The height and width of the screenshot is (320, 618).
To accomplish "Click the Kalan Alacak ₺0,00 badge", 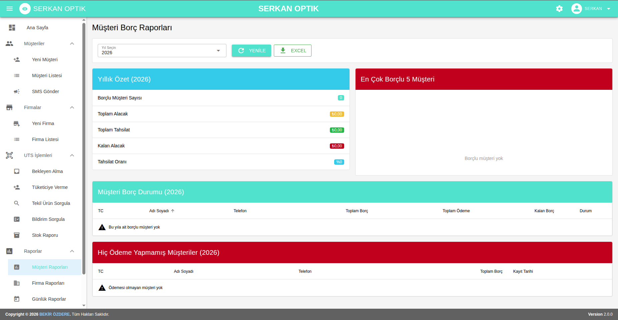I will click(337, 146).
